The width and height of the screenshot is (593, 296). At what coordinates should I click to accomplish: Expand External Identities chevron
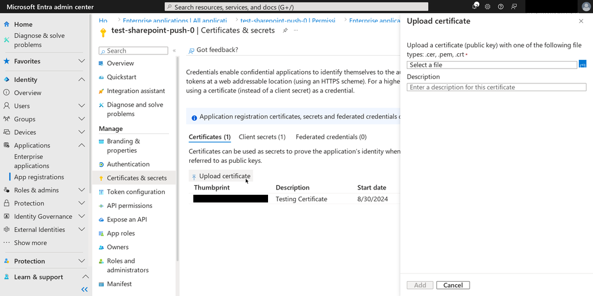(x=81, y=230)
